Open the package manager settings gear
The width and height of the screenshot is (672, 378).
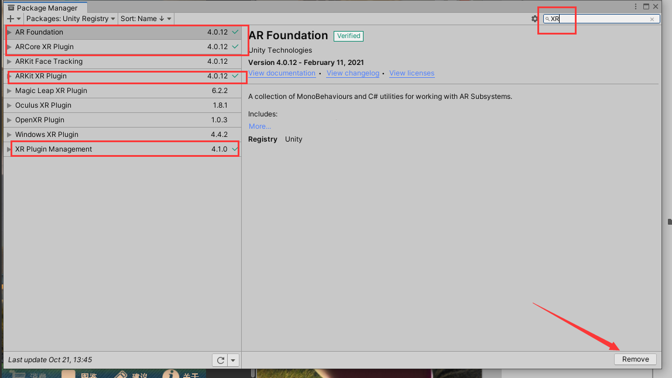coord(534,19)
